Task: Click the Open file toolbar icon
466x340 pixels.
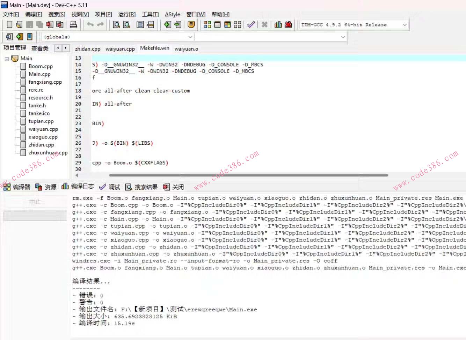Action: [19, 24]
